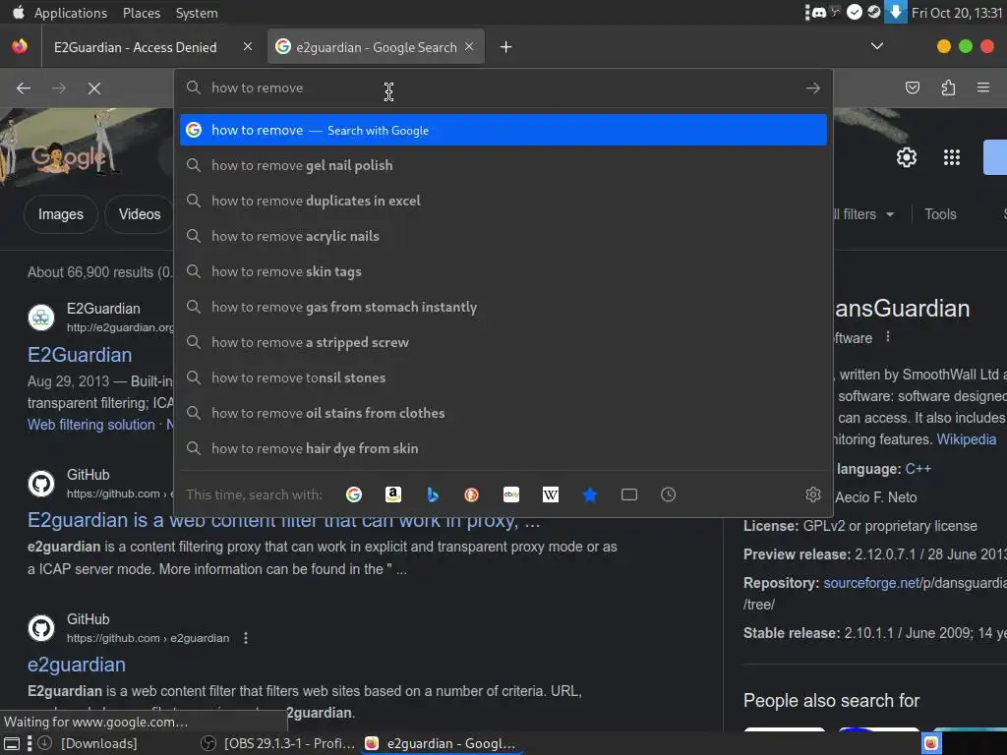Screen dimensions: 1007x755
Task: Open the Applications menu
Action: tap(71, 13)
